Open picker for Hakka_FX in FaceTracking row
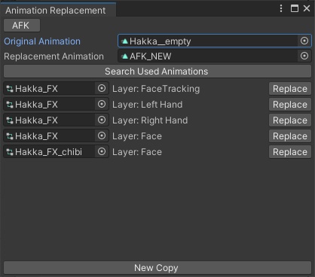 click(102, 88)
